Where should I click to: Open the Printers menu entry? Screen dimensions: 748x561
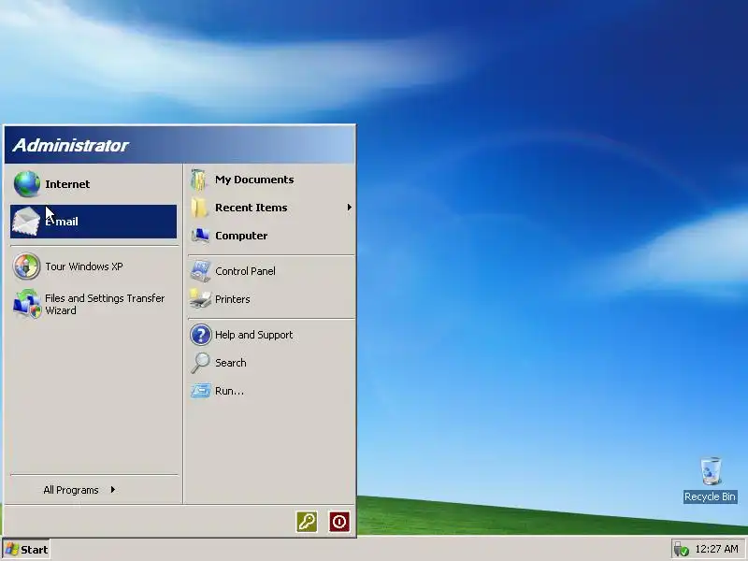pos(271,298)
